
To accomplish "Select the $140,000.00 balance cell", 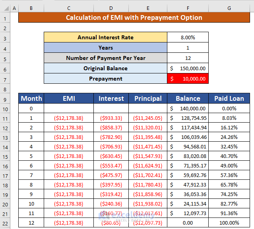I will pos(188,108).
